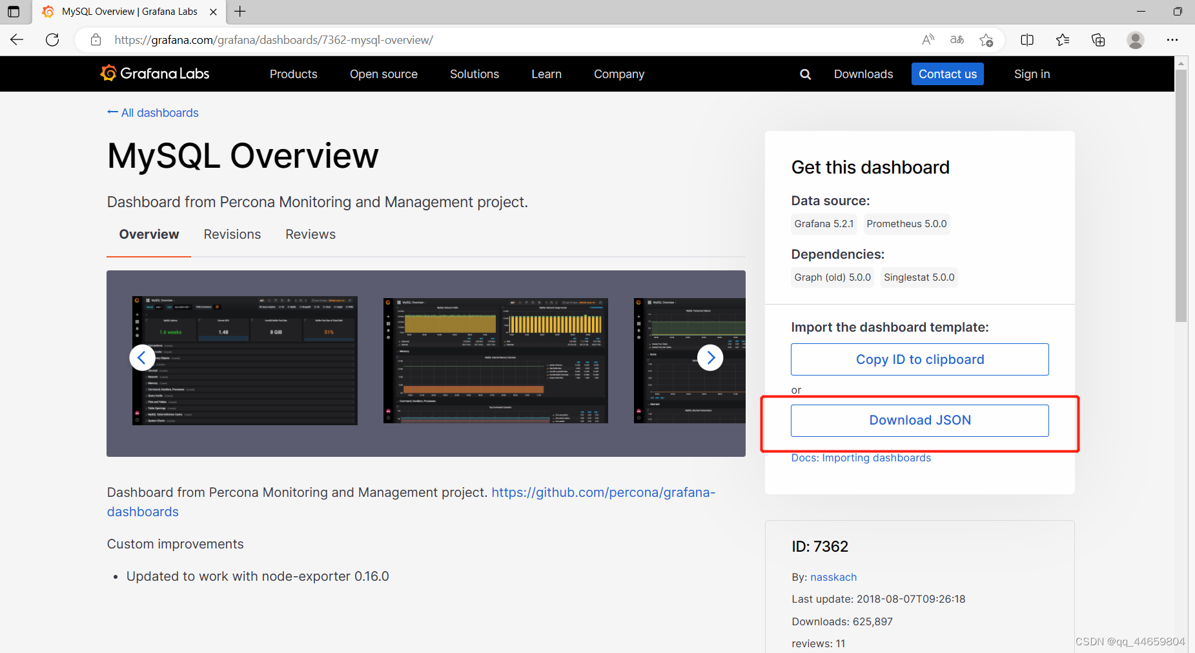1195x653 pixels.
Task: Reload the page with refresh icon
Action: (52, 40)
